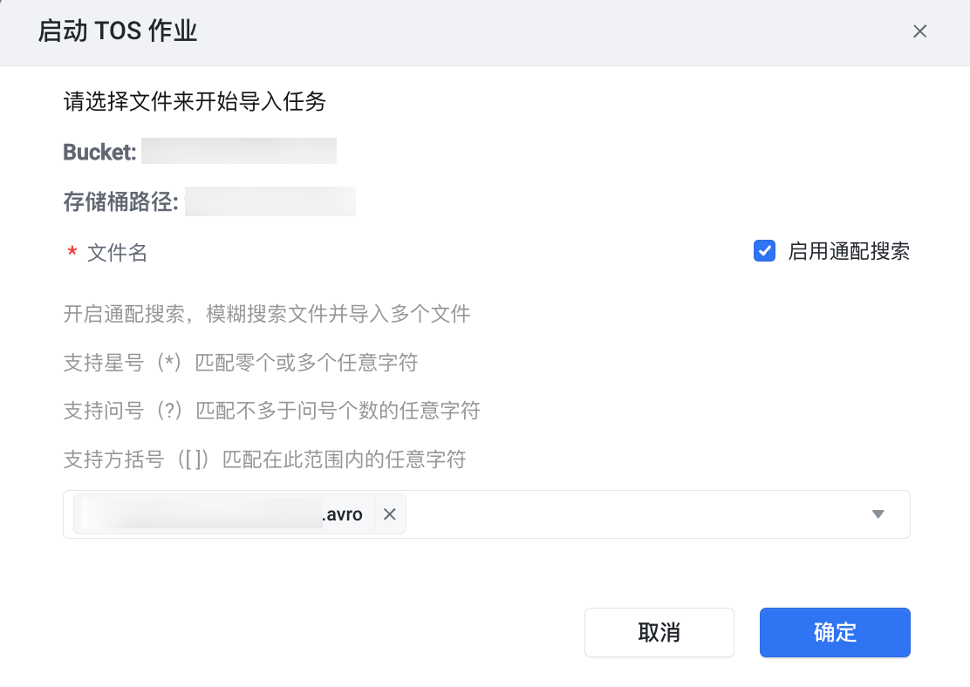This screenshot has width=970, height=687.
Task: Toggle the 启用通配搜索 checkbox
Action: (764, 252)
